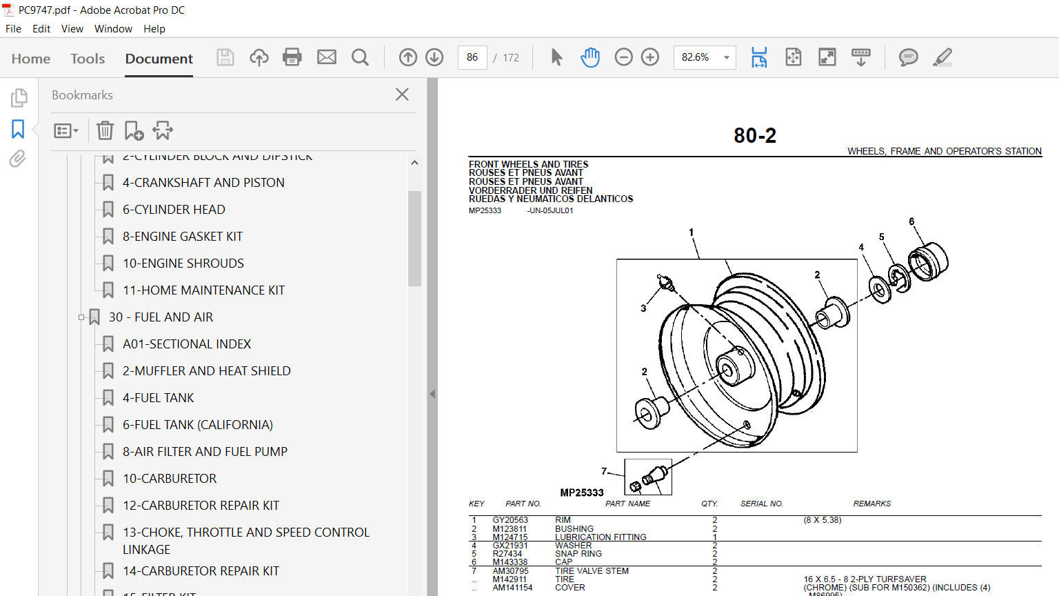The height and width of the screenshot is (596, 1059).
Task: Switch to the Home tab
Action: (x=31, y=59)
